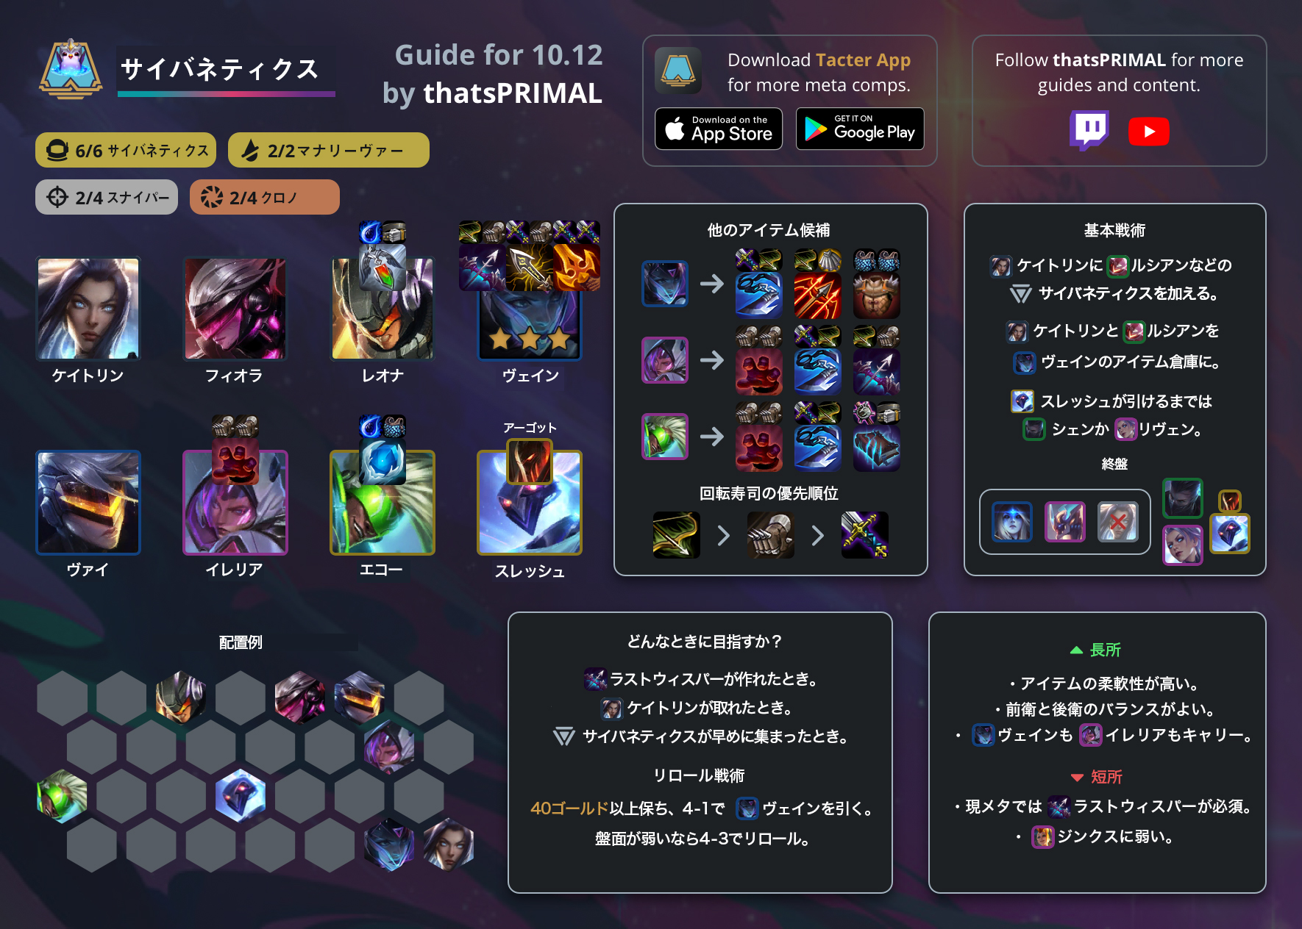Click the Sparring Gloves carousel priority icon
The width and height of the screenshot is (1302, 929).
tap(770, 535)
